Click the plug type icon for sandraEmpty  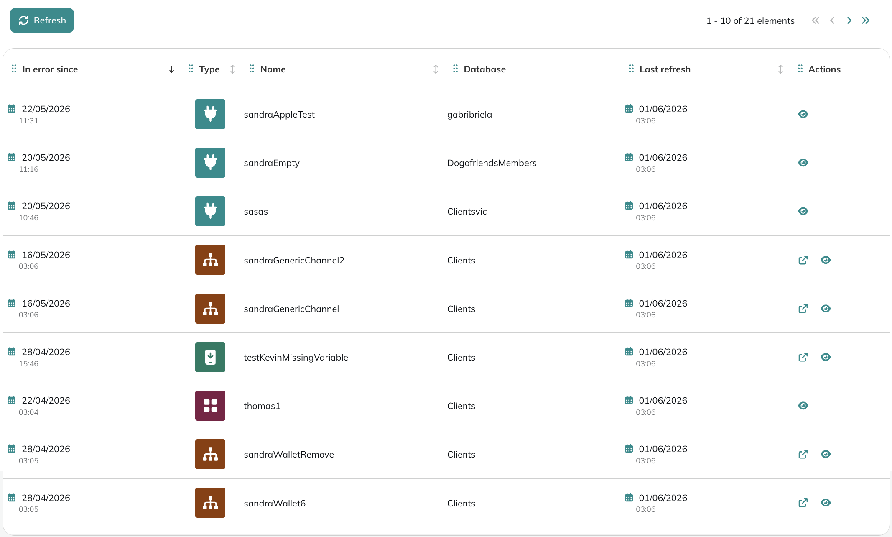[x=210, y=163]
